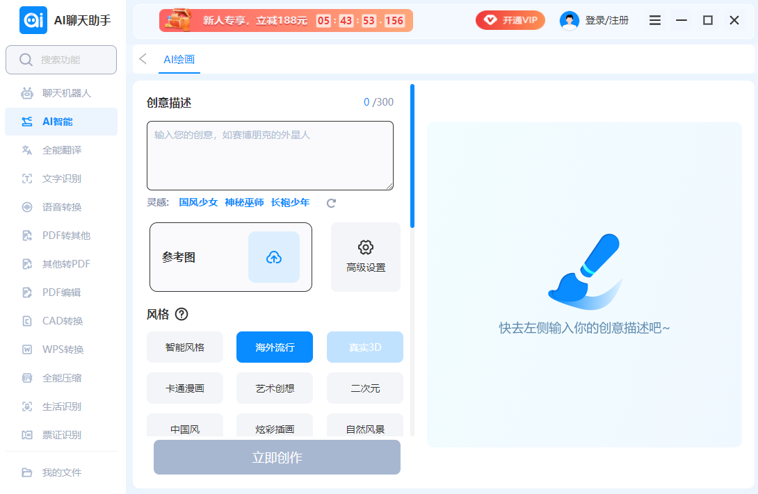The height and width of the screenshot is (494, 758).
Task: Click the 搜索功能 search box
Action: 61,60
